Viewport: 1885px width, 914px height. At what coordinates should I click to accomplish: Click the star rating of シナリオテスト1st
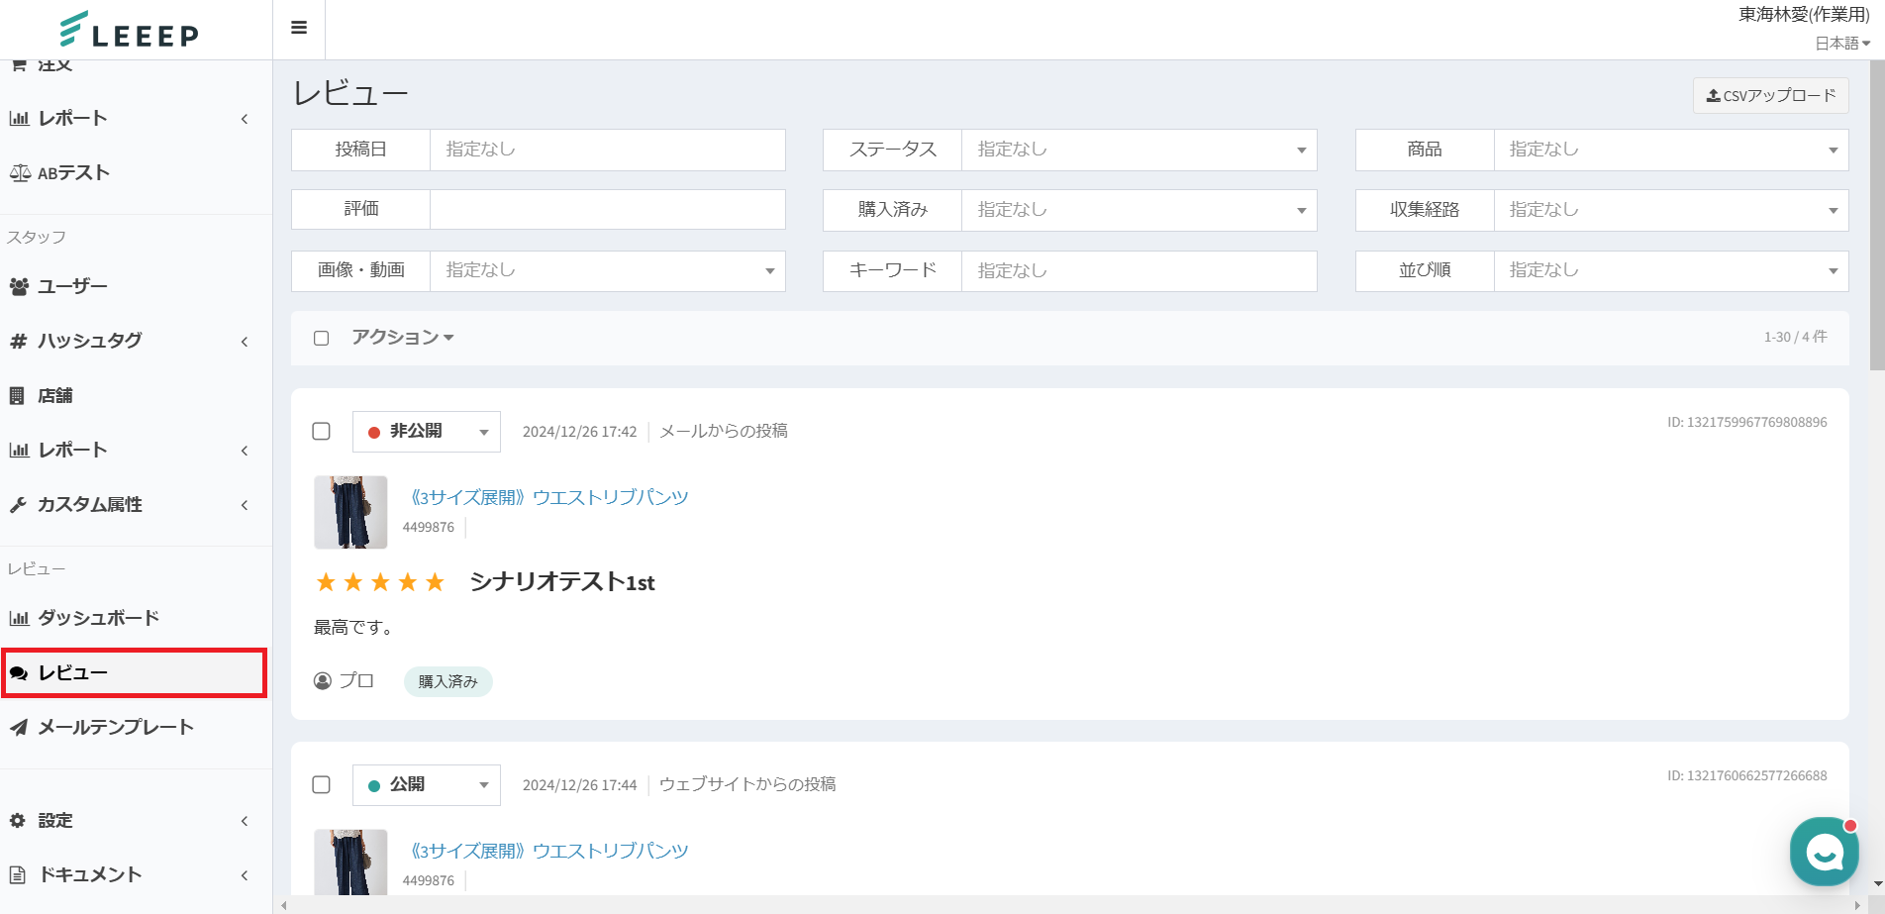coord(380,582)
